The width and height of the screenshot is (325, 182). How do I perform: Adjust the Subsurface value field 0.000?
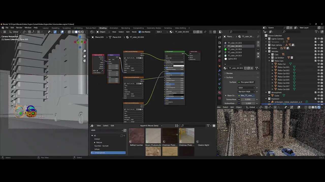(x=248, y=99)
